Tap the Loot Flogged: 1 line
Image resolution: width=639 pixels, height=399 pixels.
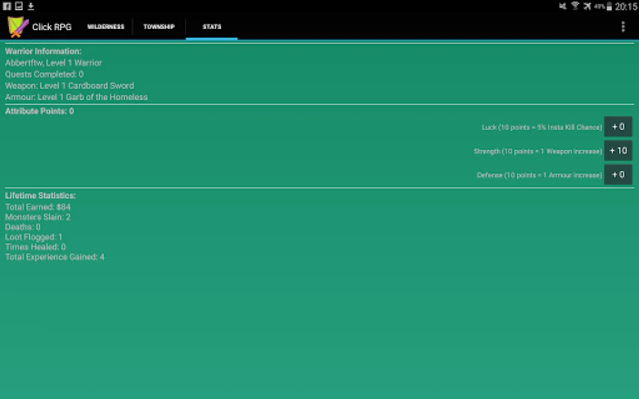point(34,237)
